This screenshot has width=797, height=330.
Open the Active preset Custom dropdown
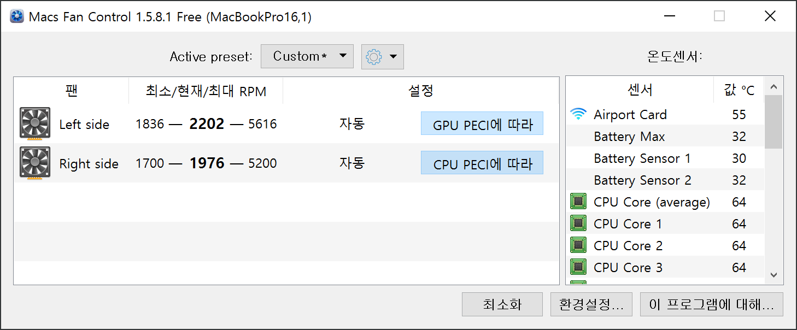pos(307,56)
